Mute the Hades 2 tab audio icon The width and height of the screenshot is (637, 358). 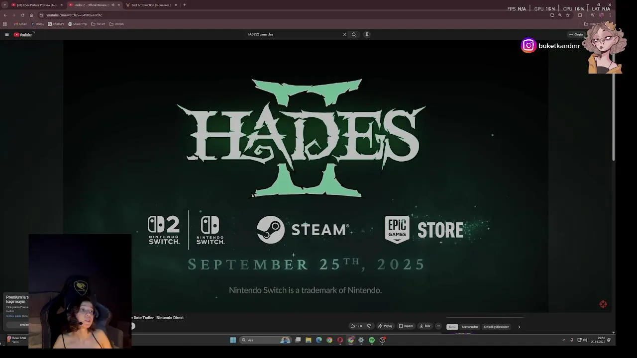click(113, 5)
